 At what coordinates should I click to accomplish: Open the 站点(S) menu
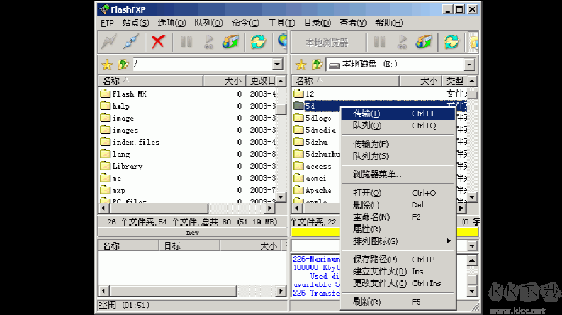pyautogui.click(x=135, y=23)
